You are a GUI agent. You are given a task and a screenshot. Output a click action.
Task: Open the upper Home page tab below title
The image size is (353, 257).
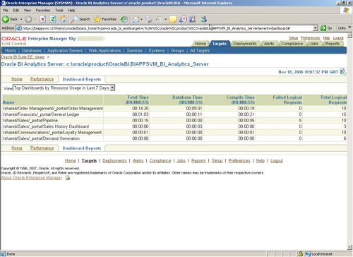(x=17, y=79)
